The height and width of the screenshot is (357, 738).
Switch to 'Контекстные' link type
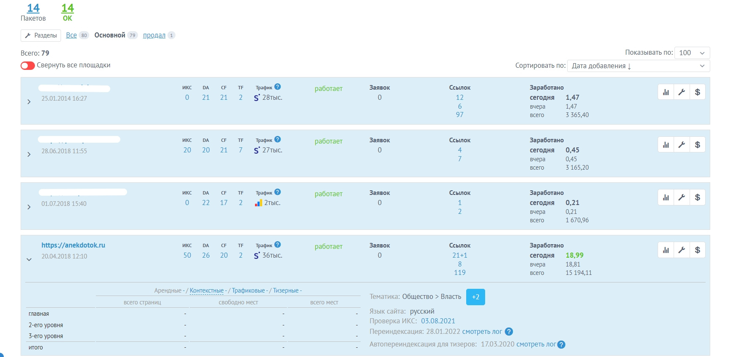point(207,290)
